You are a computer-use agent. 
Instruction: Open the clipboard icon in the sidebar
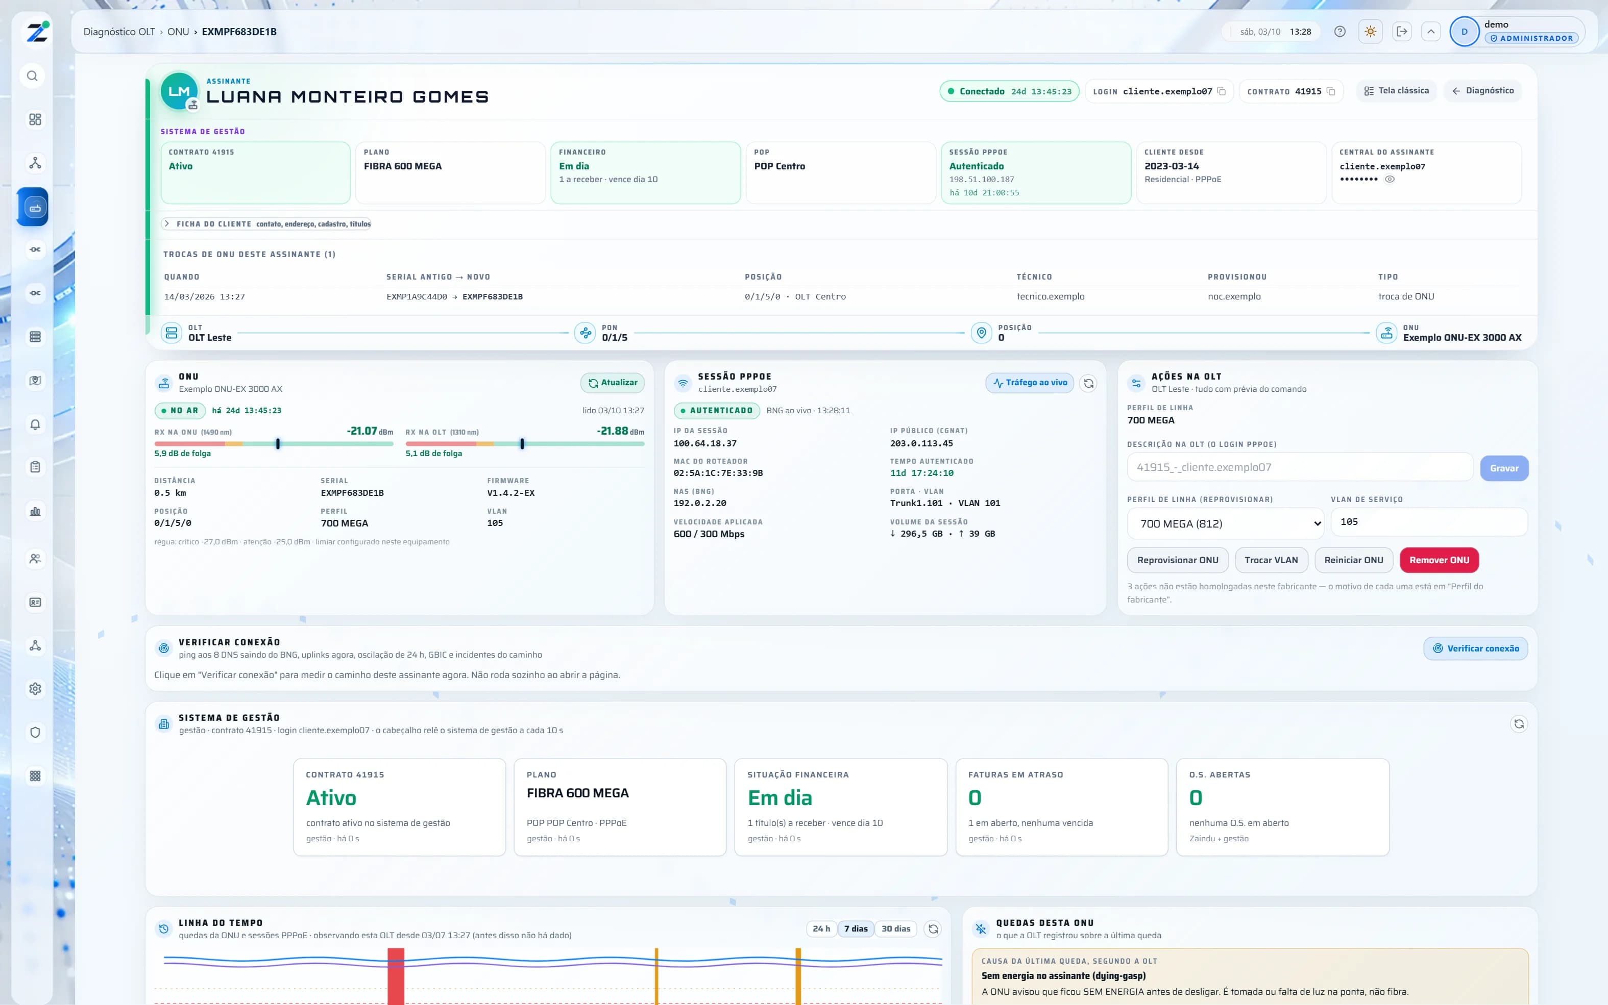[35, 467]
